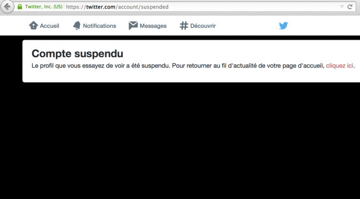Viewport: 360px width, 199px height.
Task: Show site identity for Twitter, Inc. (US)
Action: (43, 6)
